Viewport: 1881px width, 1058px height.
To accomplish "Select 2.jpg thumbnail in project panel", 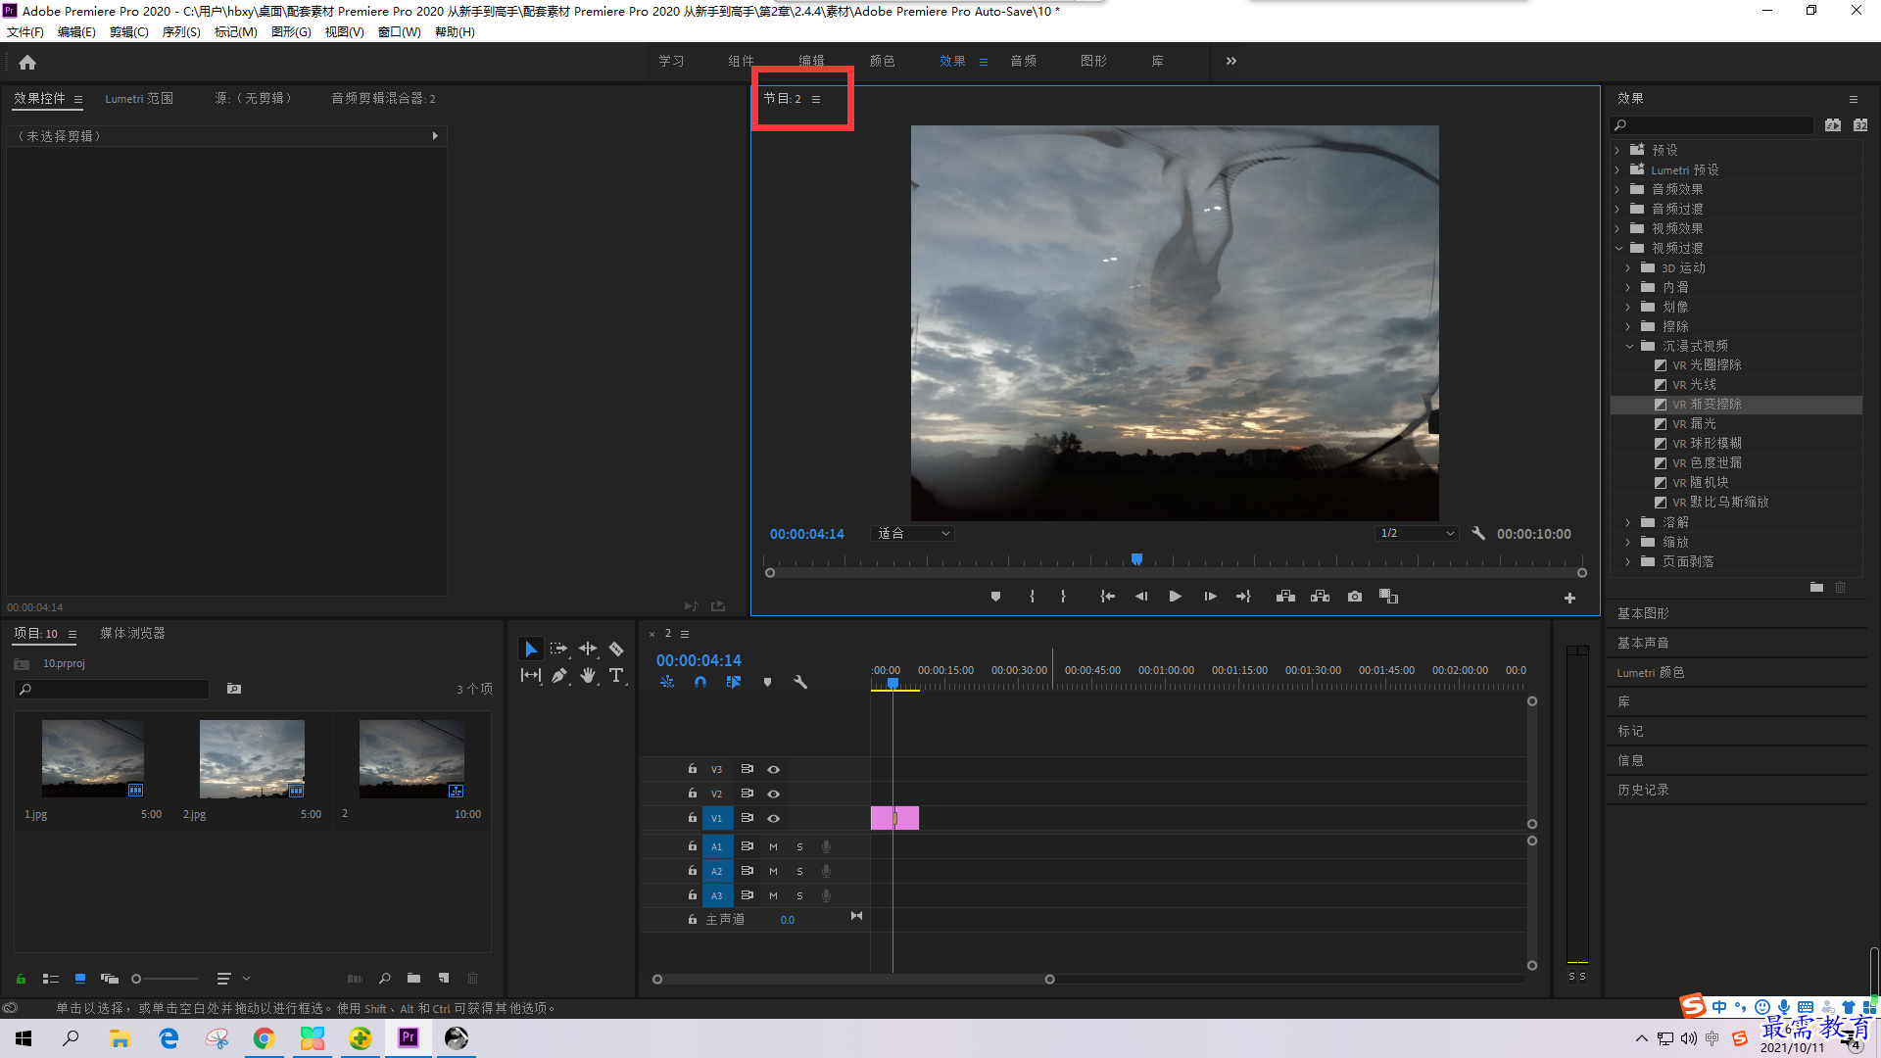I will [x=252, y=759].
